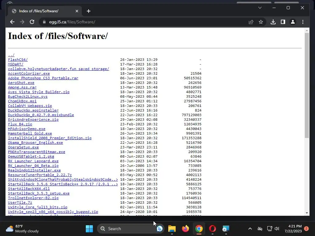Download QemuUSBTablet-1.2.pkg
The width and height of the screenshot is (315, 236).
(31, 156)
